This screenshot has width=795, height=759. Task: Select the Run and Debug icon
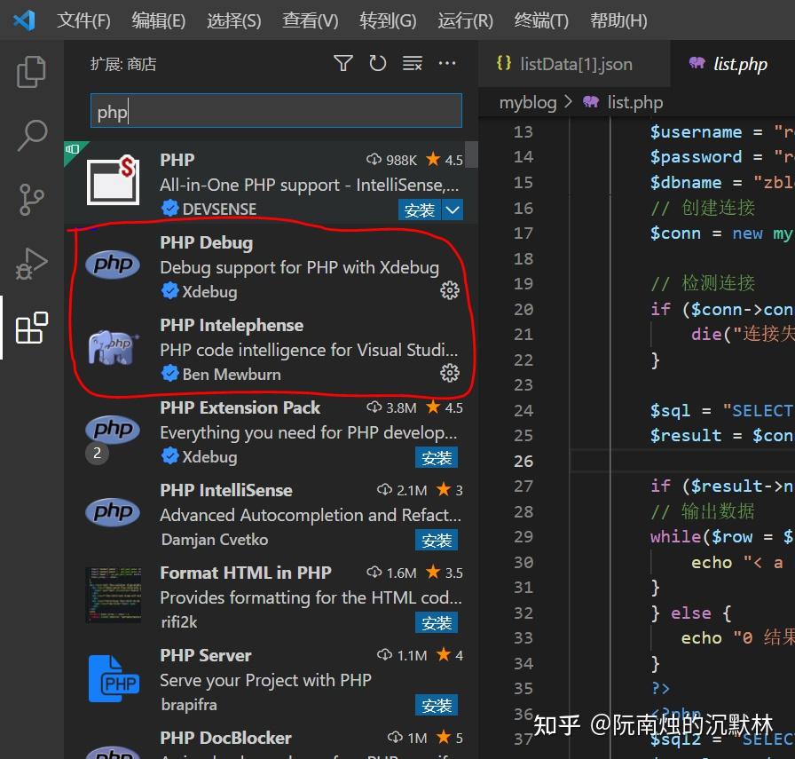point(31,264)
